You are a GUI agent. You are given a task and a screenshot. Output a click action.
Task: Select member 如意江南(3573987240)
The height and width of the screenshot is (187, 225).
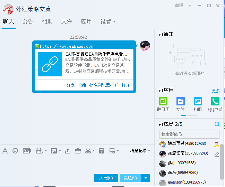(x=189, y=154)
